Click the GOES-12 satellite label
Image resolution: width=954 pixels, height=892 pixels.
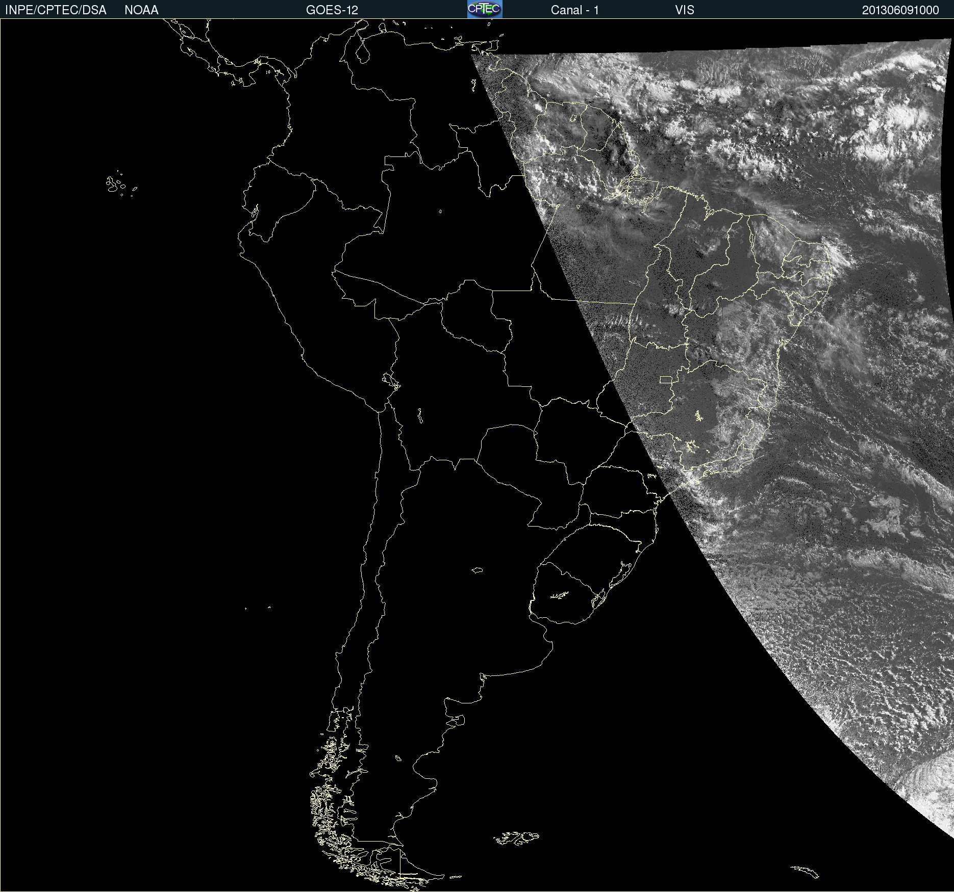coord(332,10)
